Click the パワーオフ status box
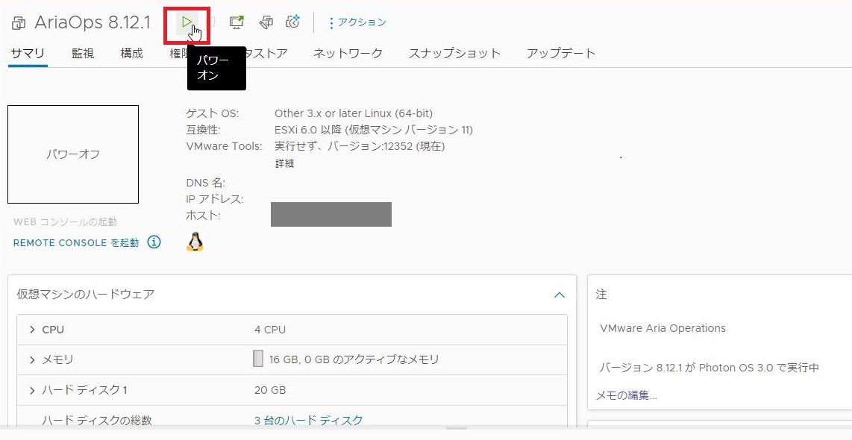Image resolution: width=852 pixels, height=440 pixels. 72,154
